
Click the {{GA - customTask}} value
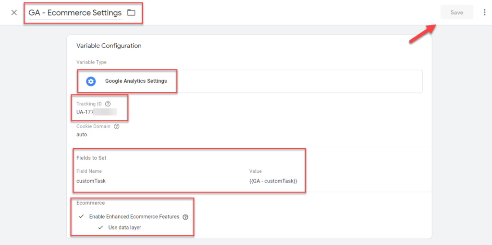click(273, 181)
